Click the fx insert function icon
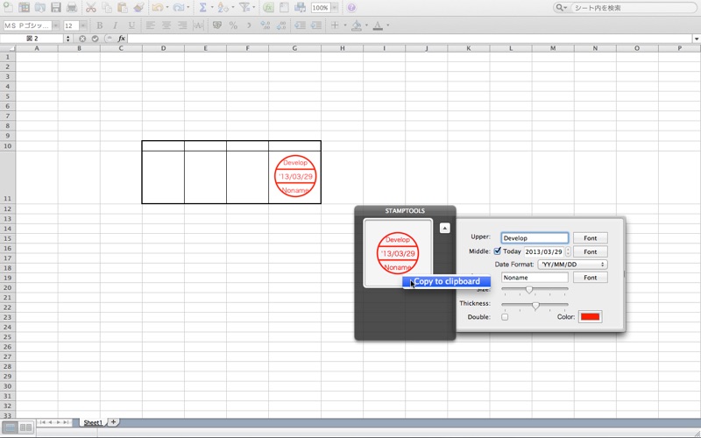Image resolution: width=701 pixels, height=438 pixels. (121, 39)
